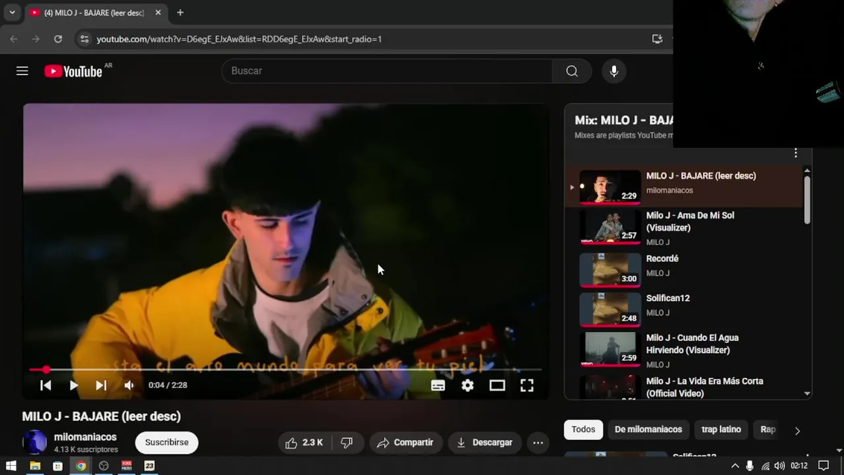Select the Todos filter chip

pyautogui.click(x=583, y=429)
